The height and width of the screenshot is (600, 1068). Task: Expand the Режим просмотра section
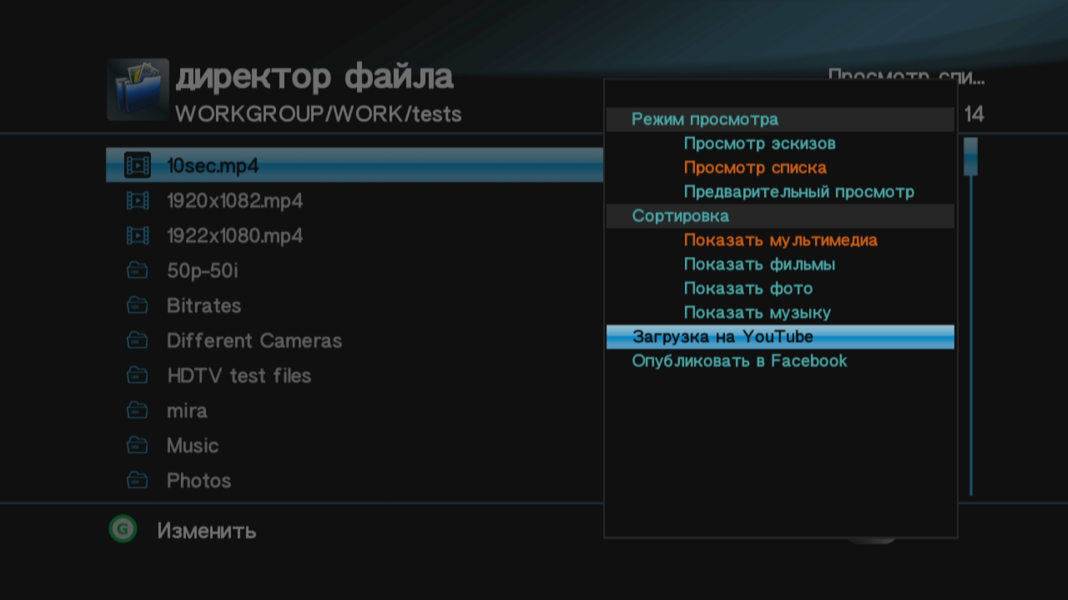[x=704, y=119]
